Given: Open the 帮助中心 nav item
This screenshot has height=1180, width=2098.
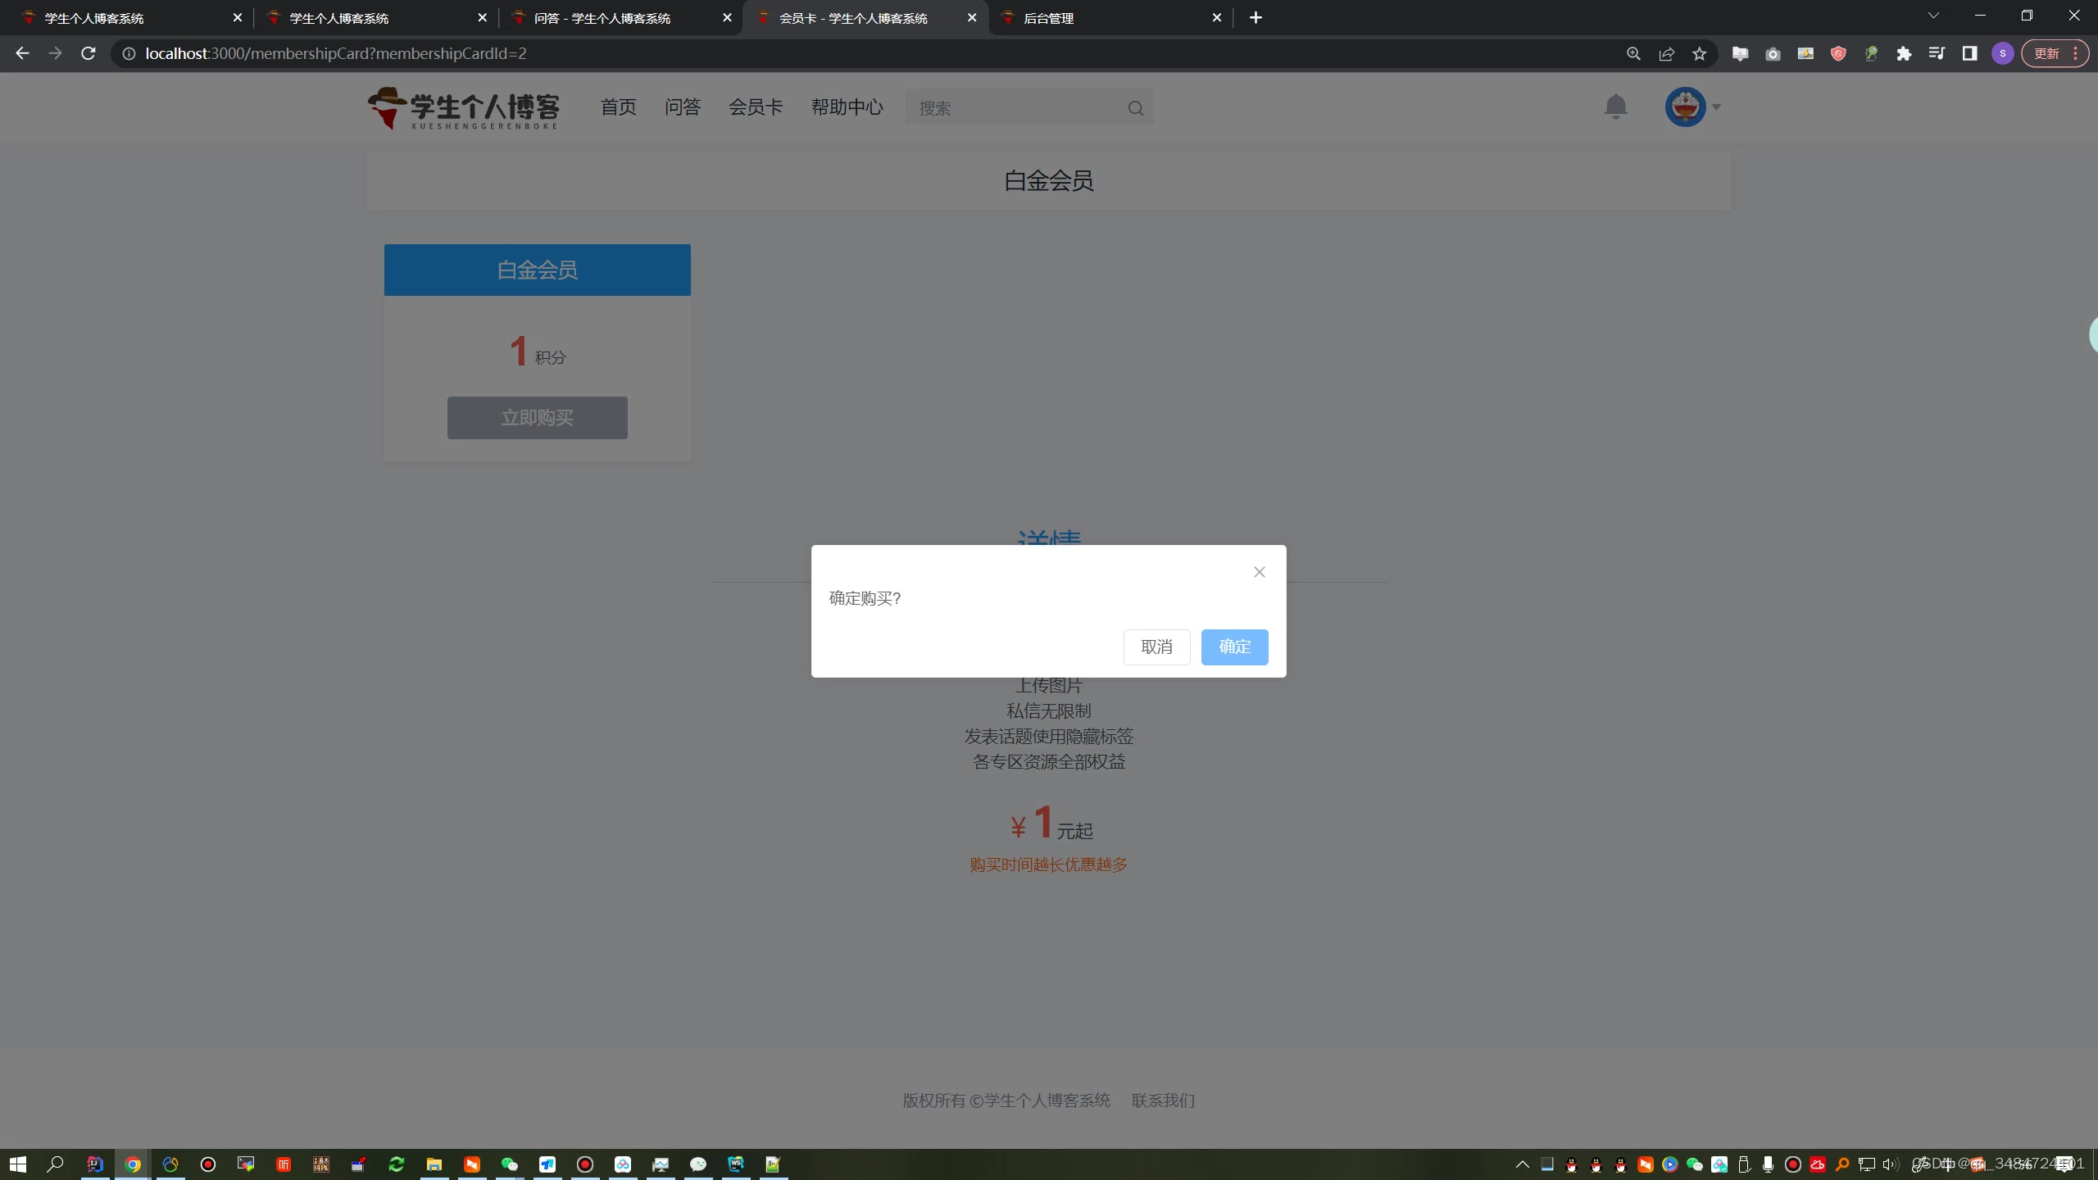Looking at the screenshot, I should click(x=847, y=107).
